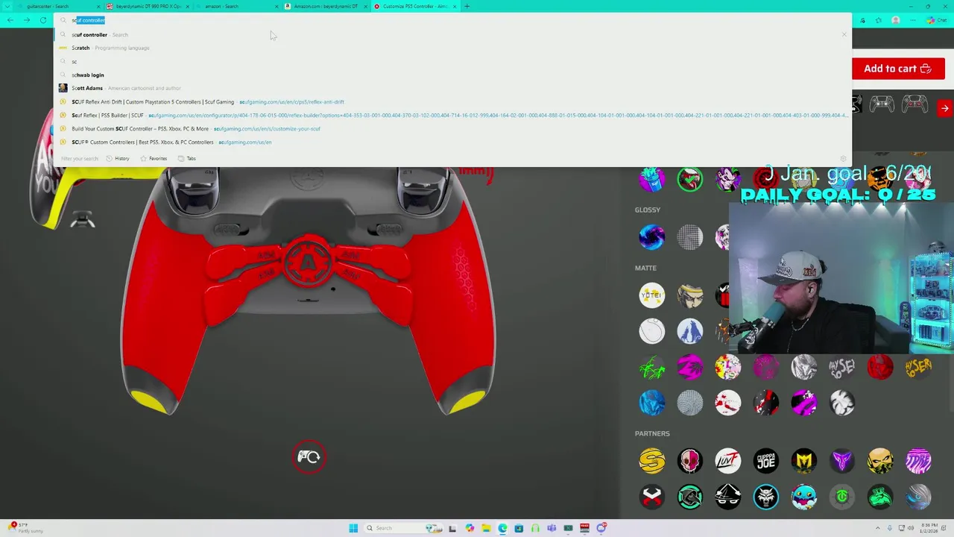
Task: Select the dark controller view thumbnail below Add to cart
Action: tap(915, 104)
